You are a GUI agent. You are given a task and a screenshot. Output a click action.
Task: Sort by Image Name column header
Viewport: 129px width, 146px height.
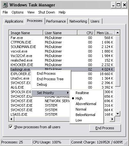(x=26, y=33)
